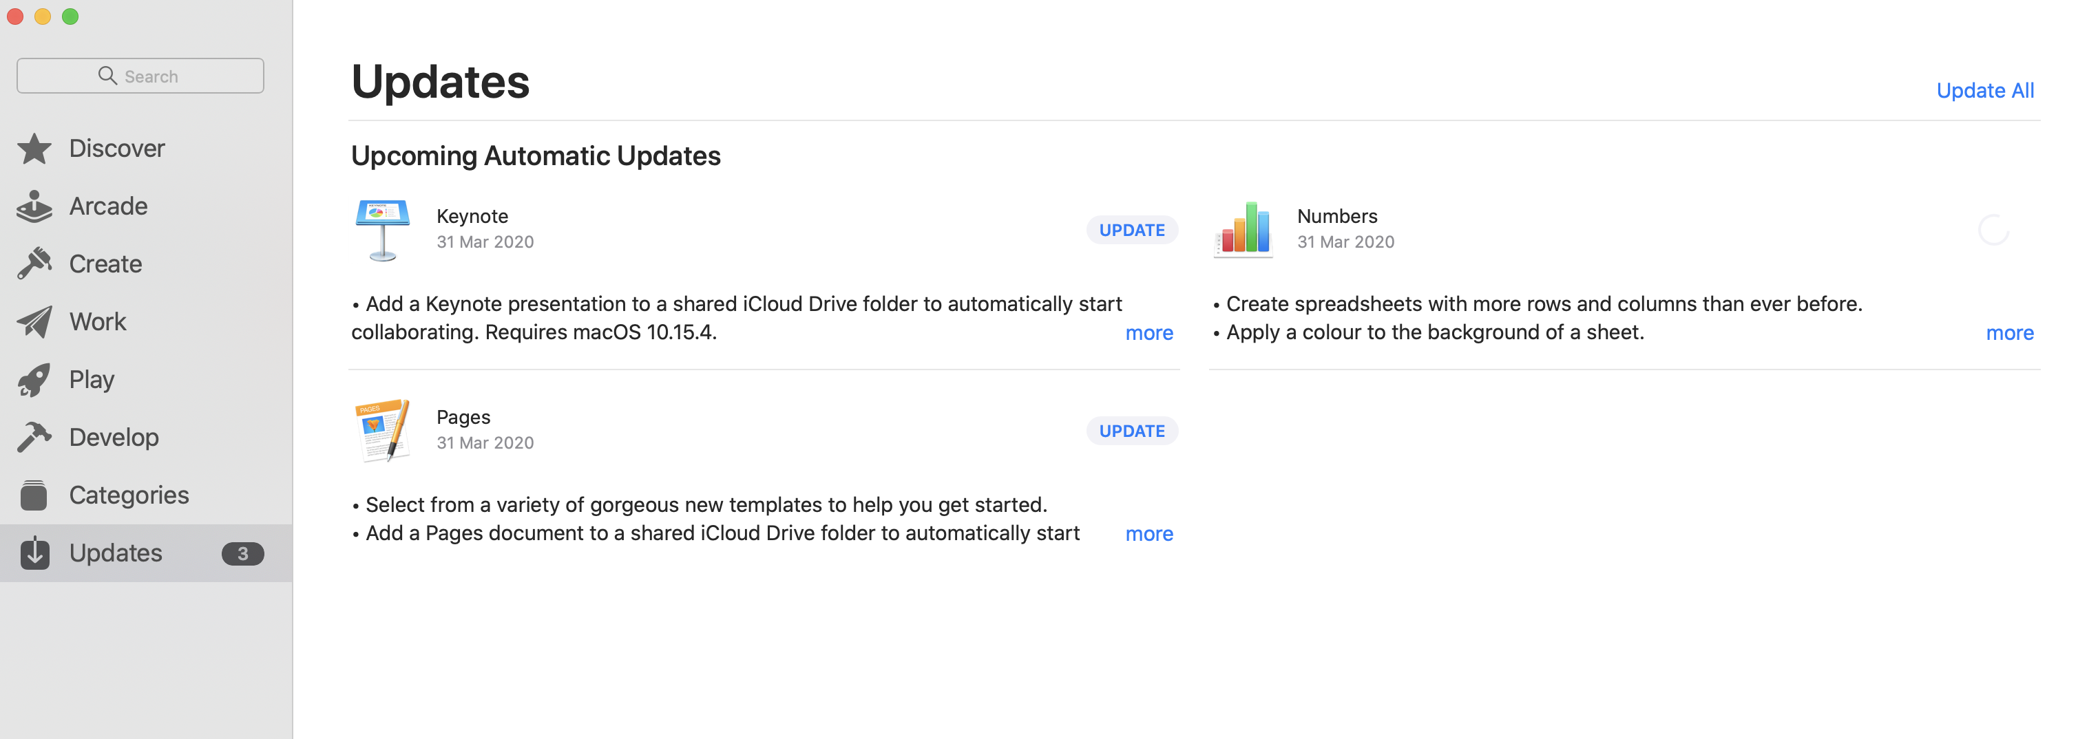Click the Updates badge showing 3
This screenshot has width=2078, height=739.
243,554
